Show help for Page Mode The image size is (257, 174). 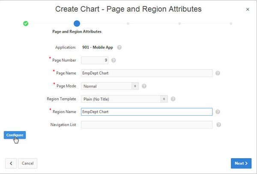(144, 86)
